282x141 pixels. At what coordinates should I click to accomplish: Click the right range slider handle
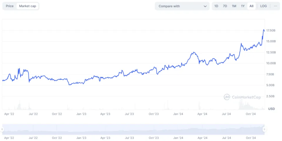pos(264,129)
